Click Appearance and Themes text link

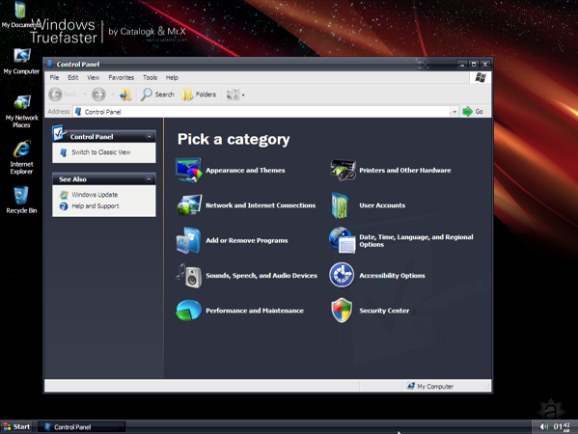tap(245, 170)
